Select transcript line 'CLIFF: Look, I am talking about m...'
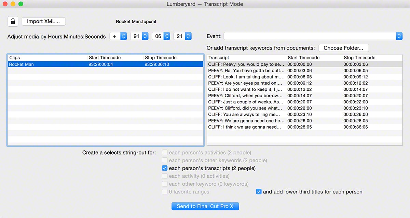The image size is (410, 218). coord(305,77)
